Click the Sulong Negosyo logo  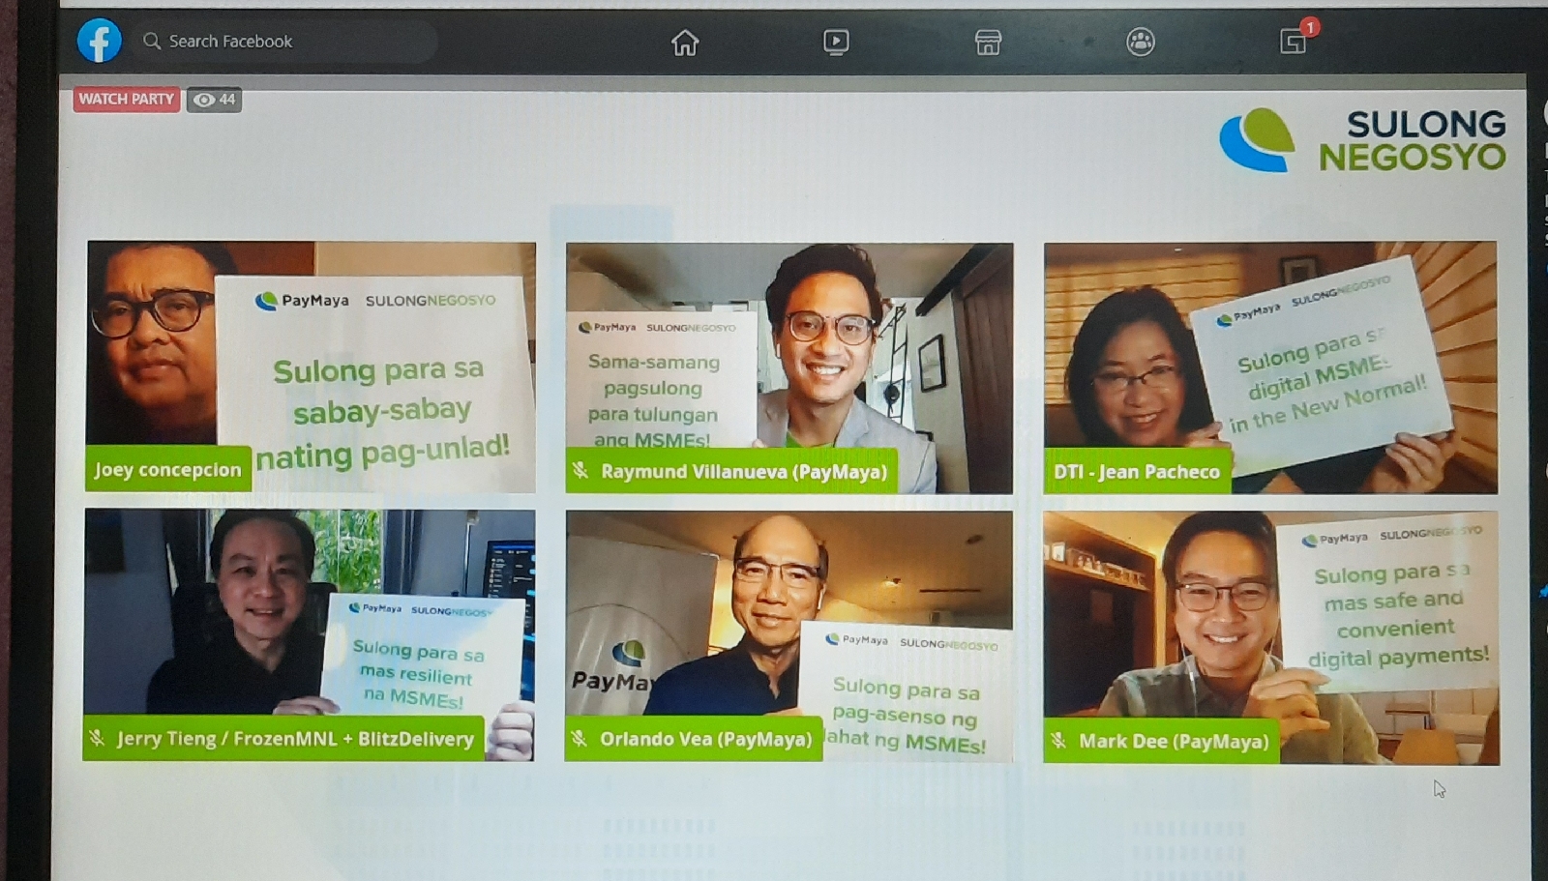pyautogui.click(x=1362, y=140)
